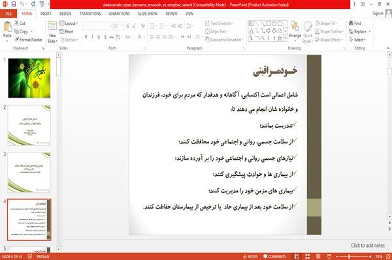The image size is (392, 260).
Task: Open Shape Fill dropdown
Action: point(326,23)
